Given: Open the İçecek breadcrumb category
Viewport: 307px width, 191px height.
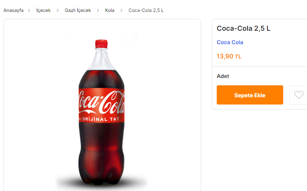Looking at the screenshot, I should (x=43, y=10).
